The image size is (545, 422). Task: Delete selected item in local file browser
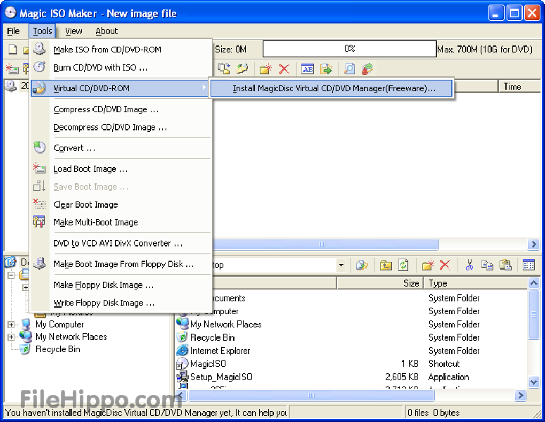445,265
